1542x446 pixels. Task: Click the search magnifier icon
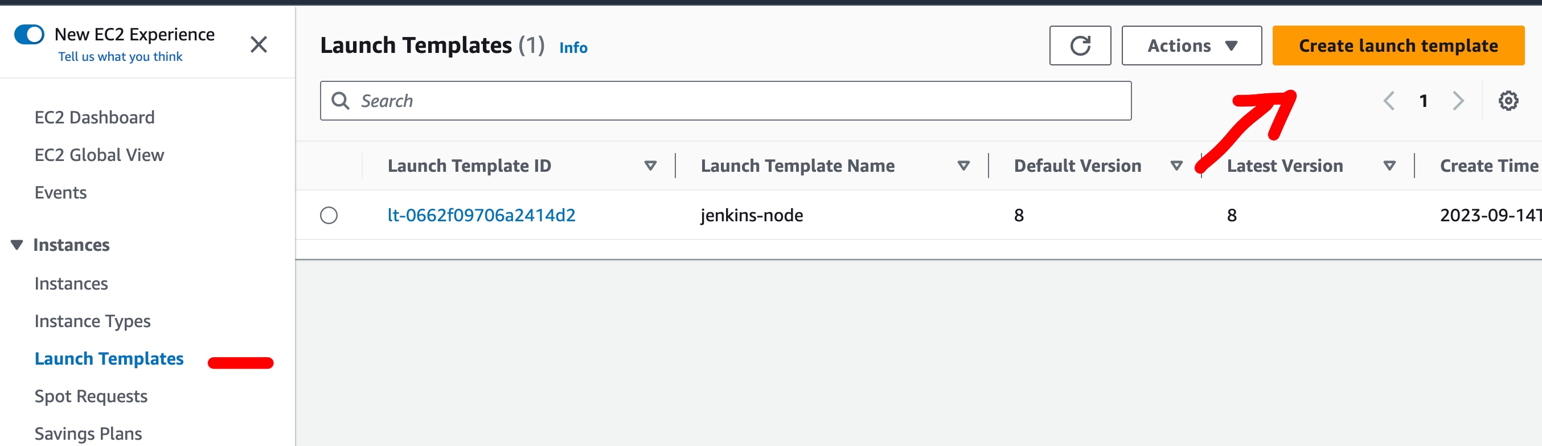(x=341, y=101)
